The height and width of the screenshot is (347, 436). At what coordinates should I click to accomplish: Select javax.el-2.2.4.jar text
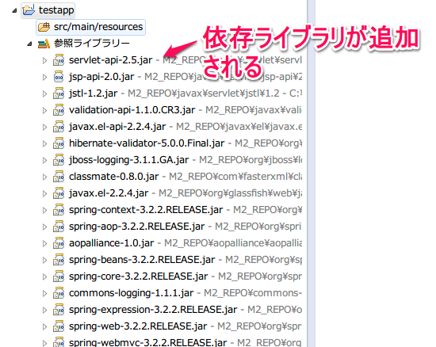109,193
